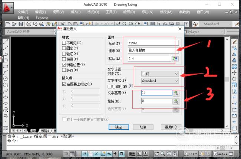241x159 pixels.
Task: Toggle Grid Display in the status bar
Action: (72, 153)
